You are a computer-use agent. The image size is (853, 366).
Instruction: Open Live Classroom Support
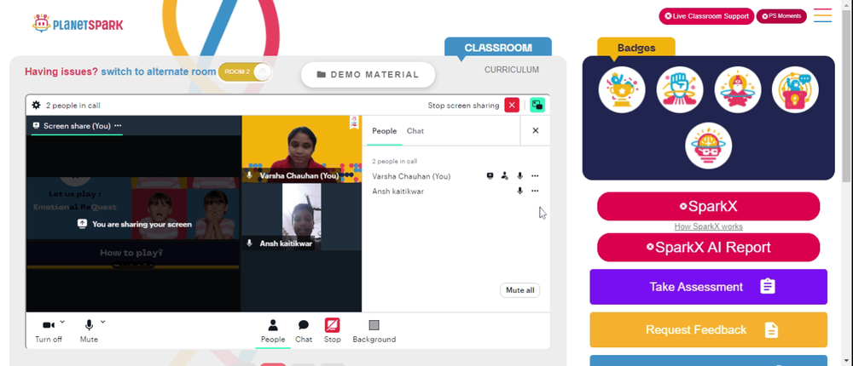[706, 16]
